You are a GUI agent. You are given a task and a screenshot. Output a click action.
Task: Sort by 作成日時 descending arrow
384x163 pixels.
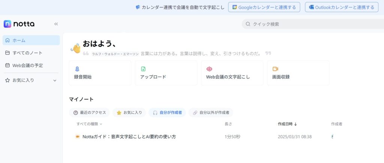point(295,124)
